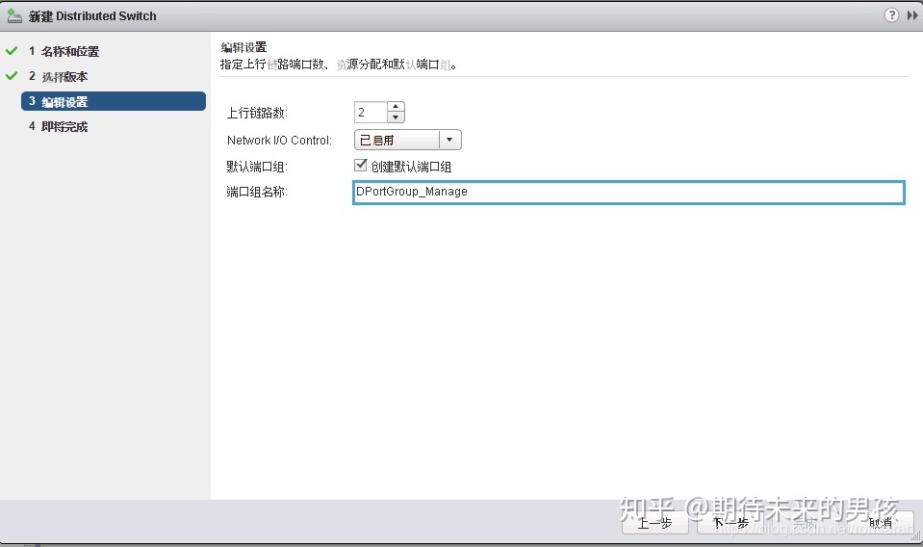Click the Distributed Switch title icon
This screenshot has height=547, width=923.
(14, 16)
